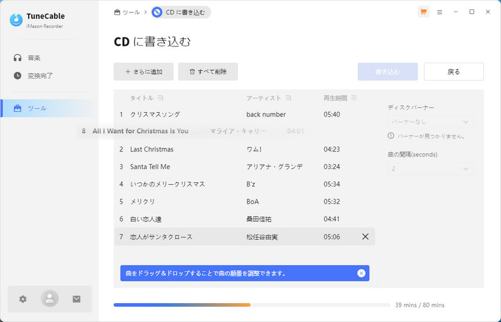This screenshot has width=501, height=322.
Task: Click artist BoA
Action: pos(252,202)
